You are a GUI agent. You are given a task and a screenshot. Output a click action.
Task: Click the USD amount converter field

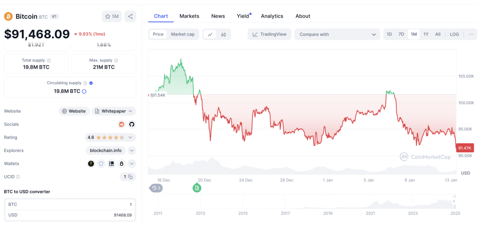(70, 215)
